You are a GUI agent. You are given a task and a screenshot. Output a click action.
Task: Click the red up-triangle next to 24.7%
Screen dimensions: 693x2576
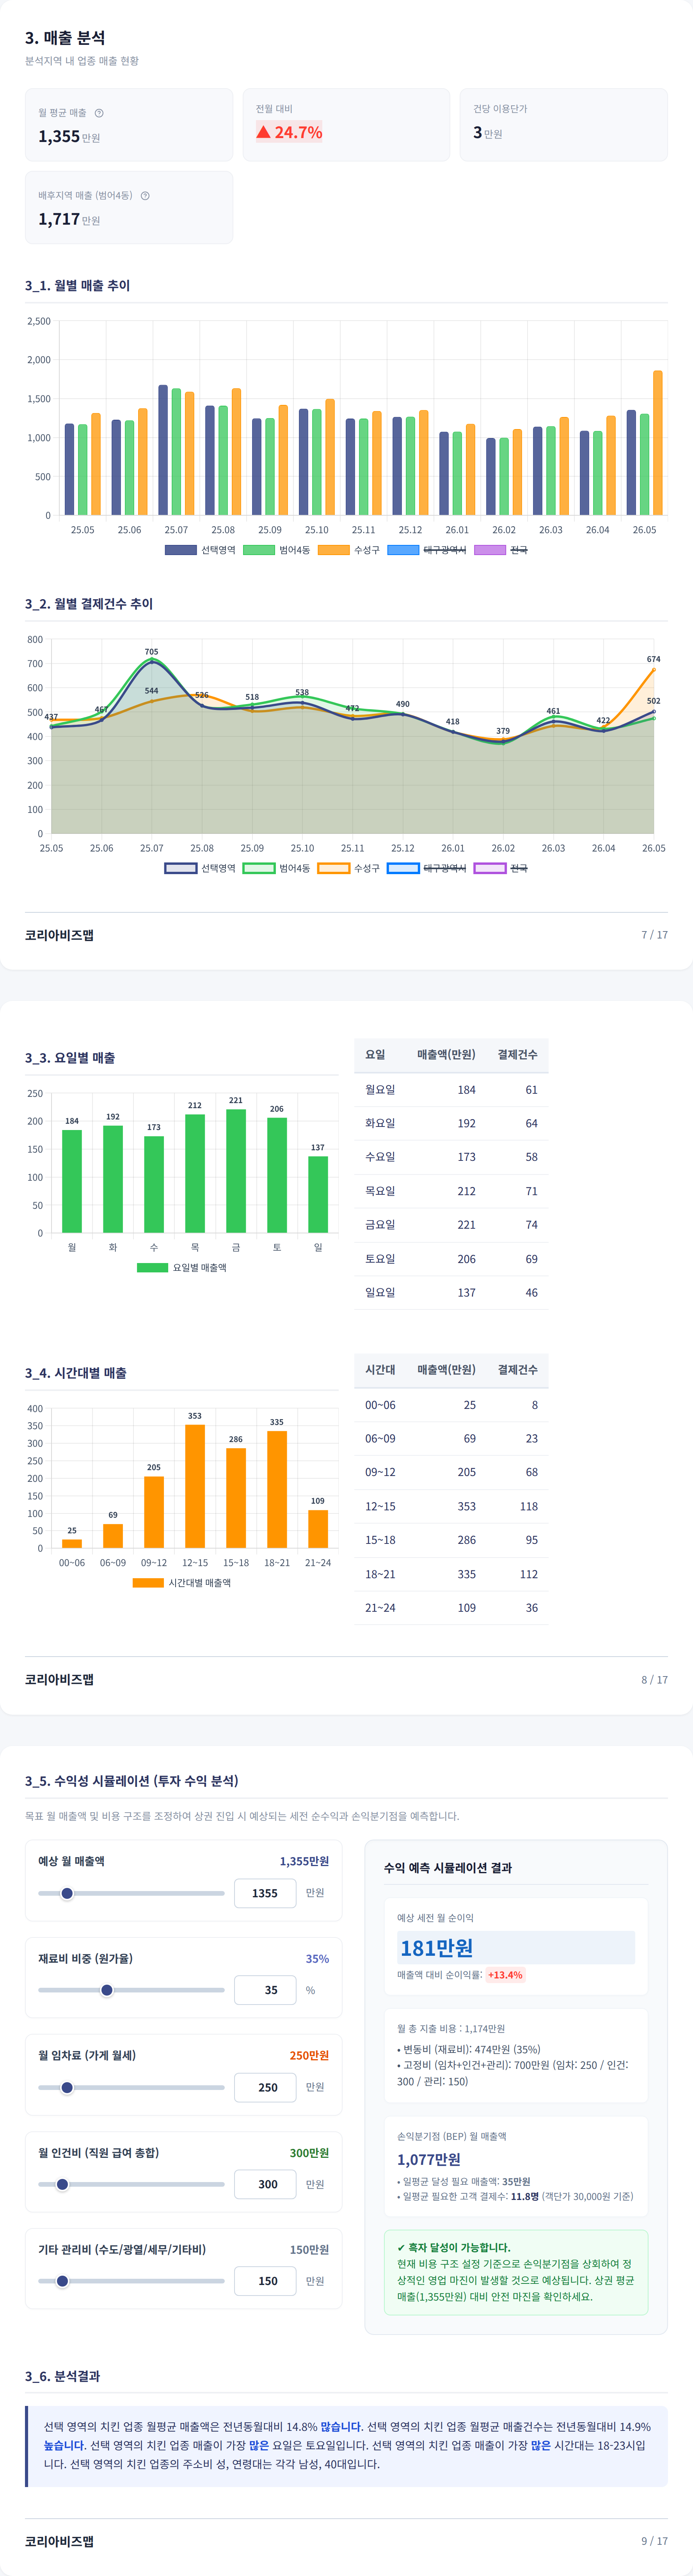[264, 132]
